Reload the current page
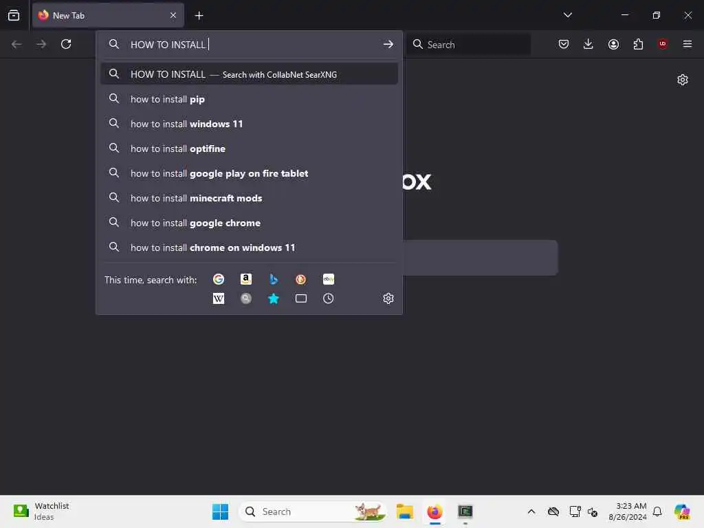The image size is (704, 528). click(66, 44)
